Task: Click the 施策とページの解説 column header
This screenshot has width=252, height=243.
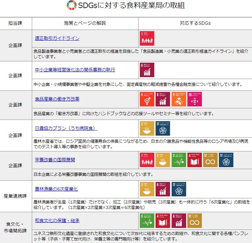Action: point(85,23)
